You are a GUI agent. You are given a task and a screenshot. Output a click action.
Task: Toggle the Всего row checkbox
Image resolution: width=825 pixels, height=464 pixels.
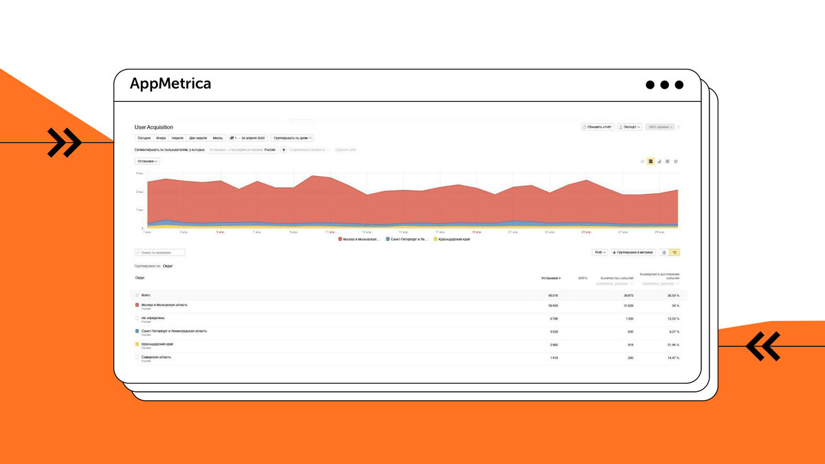pyautogui.click(x=137, y=295)
